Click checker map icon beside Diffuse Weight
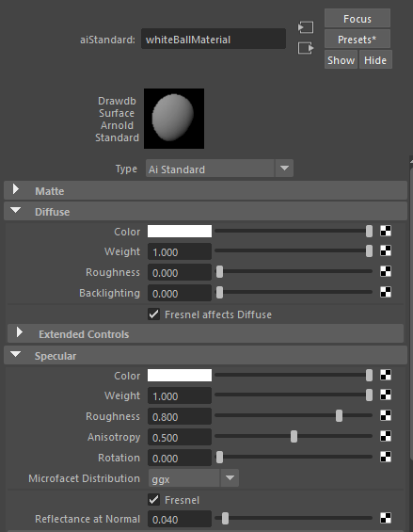This screenshot has width=413, height=532. [x=386, y=251]
